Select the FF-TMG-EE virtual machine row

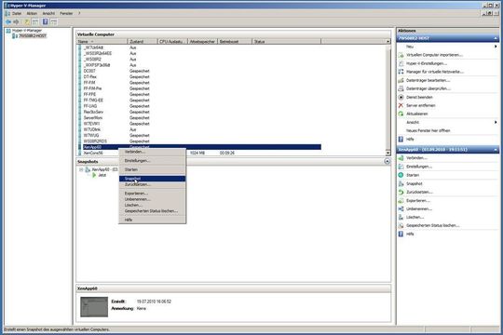(x=199, y=100)
